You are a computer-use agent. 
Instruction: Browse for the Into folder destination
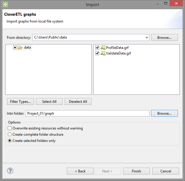pos(164,113)
